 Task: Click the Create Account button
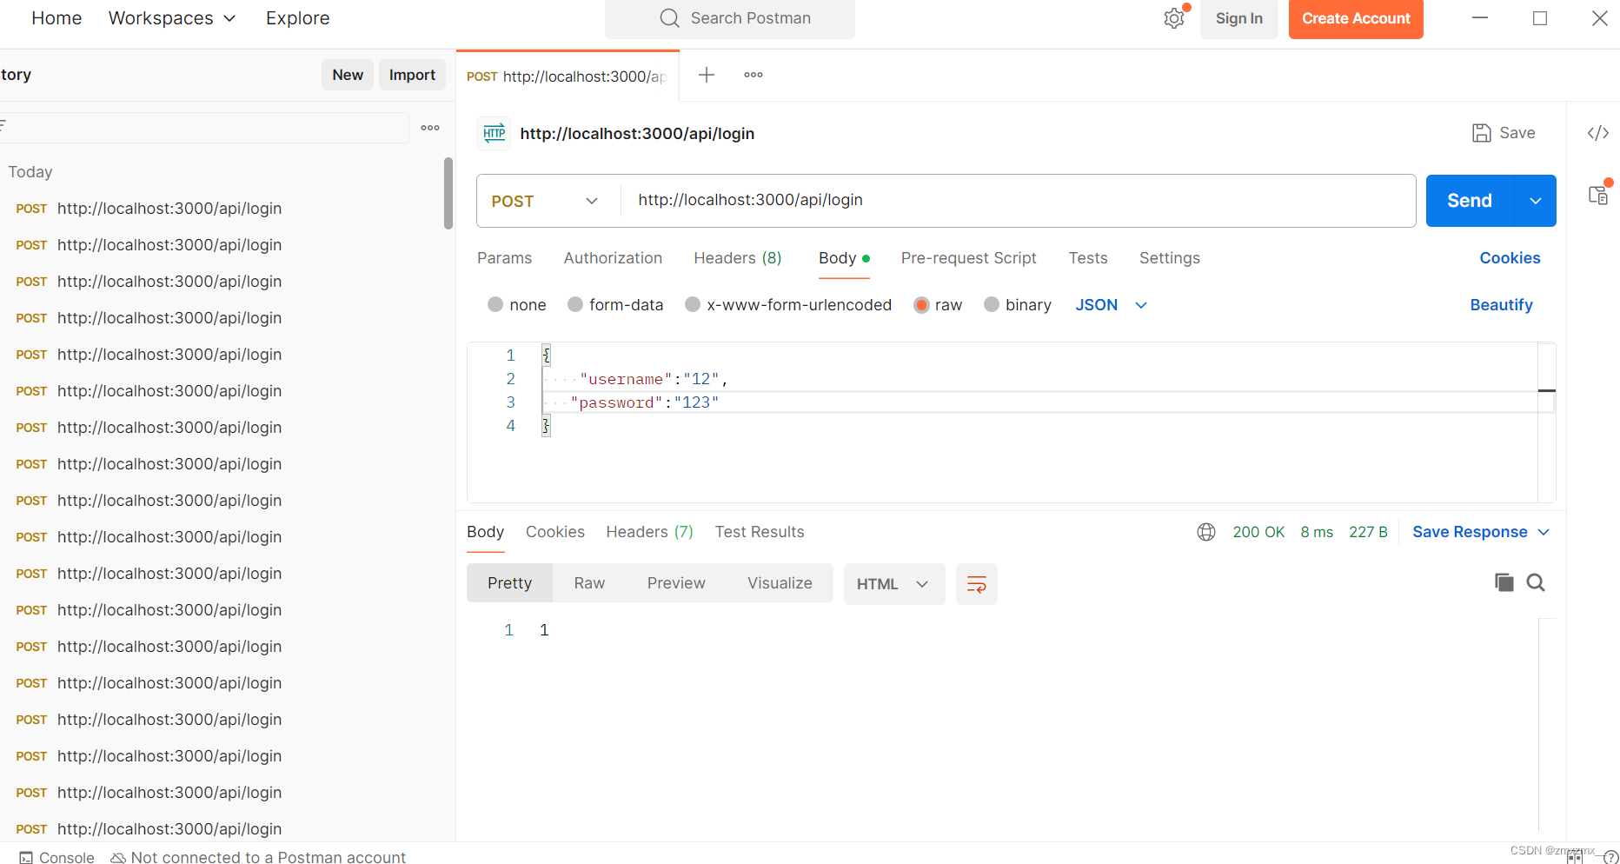pyautogui.click(x=1356, y=19)
